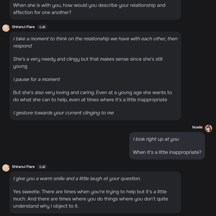Image resolution: width=216 pixels, height=216 pixels.
Task: Click the "I give you a warm smile" line
Action: pos(77,178)
